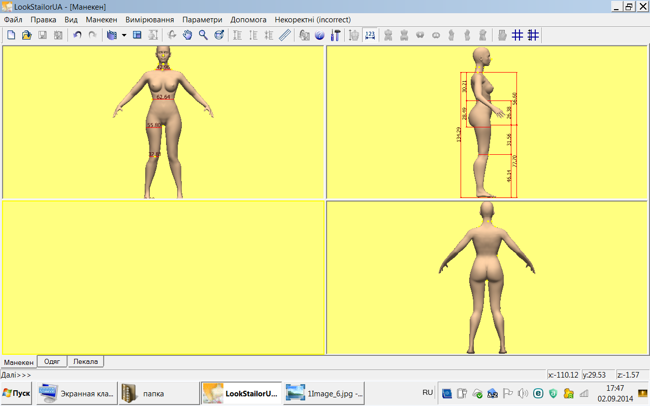Viewport: 650px width, 406px height.
Task: Toggle the four-viewport window layout icon
Action: point(137,35)
